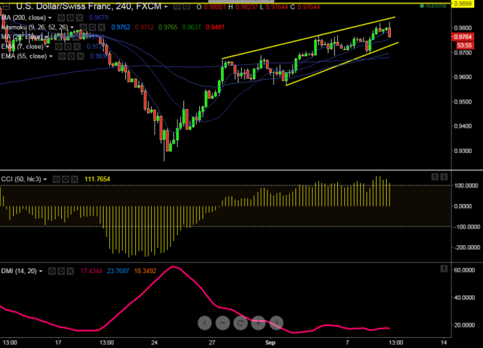The height and width of the screenshot is (348, 483).
Task: Toggle CCI indicator visibility eye
Action: (56, 179)
